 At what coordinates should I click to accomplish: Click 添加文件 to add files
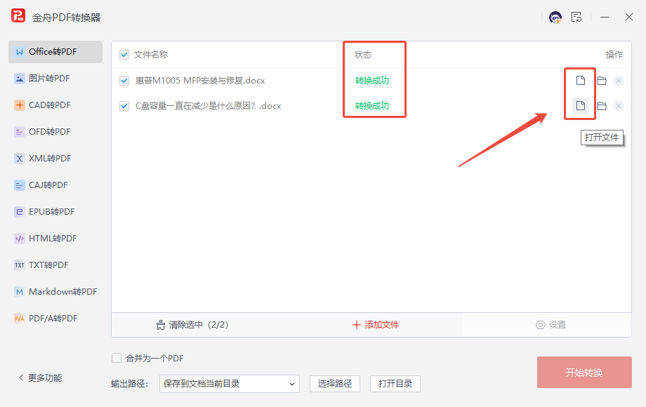click(376, 325)
